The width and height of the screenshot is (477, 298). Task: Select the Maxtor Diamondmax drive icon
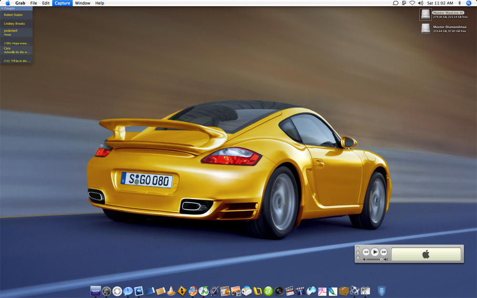(425, 29)
